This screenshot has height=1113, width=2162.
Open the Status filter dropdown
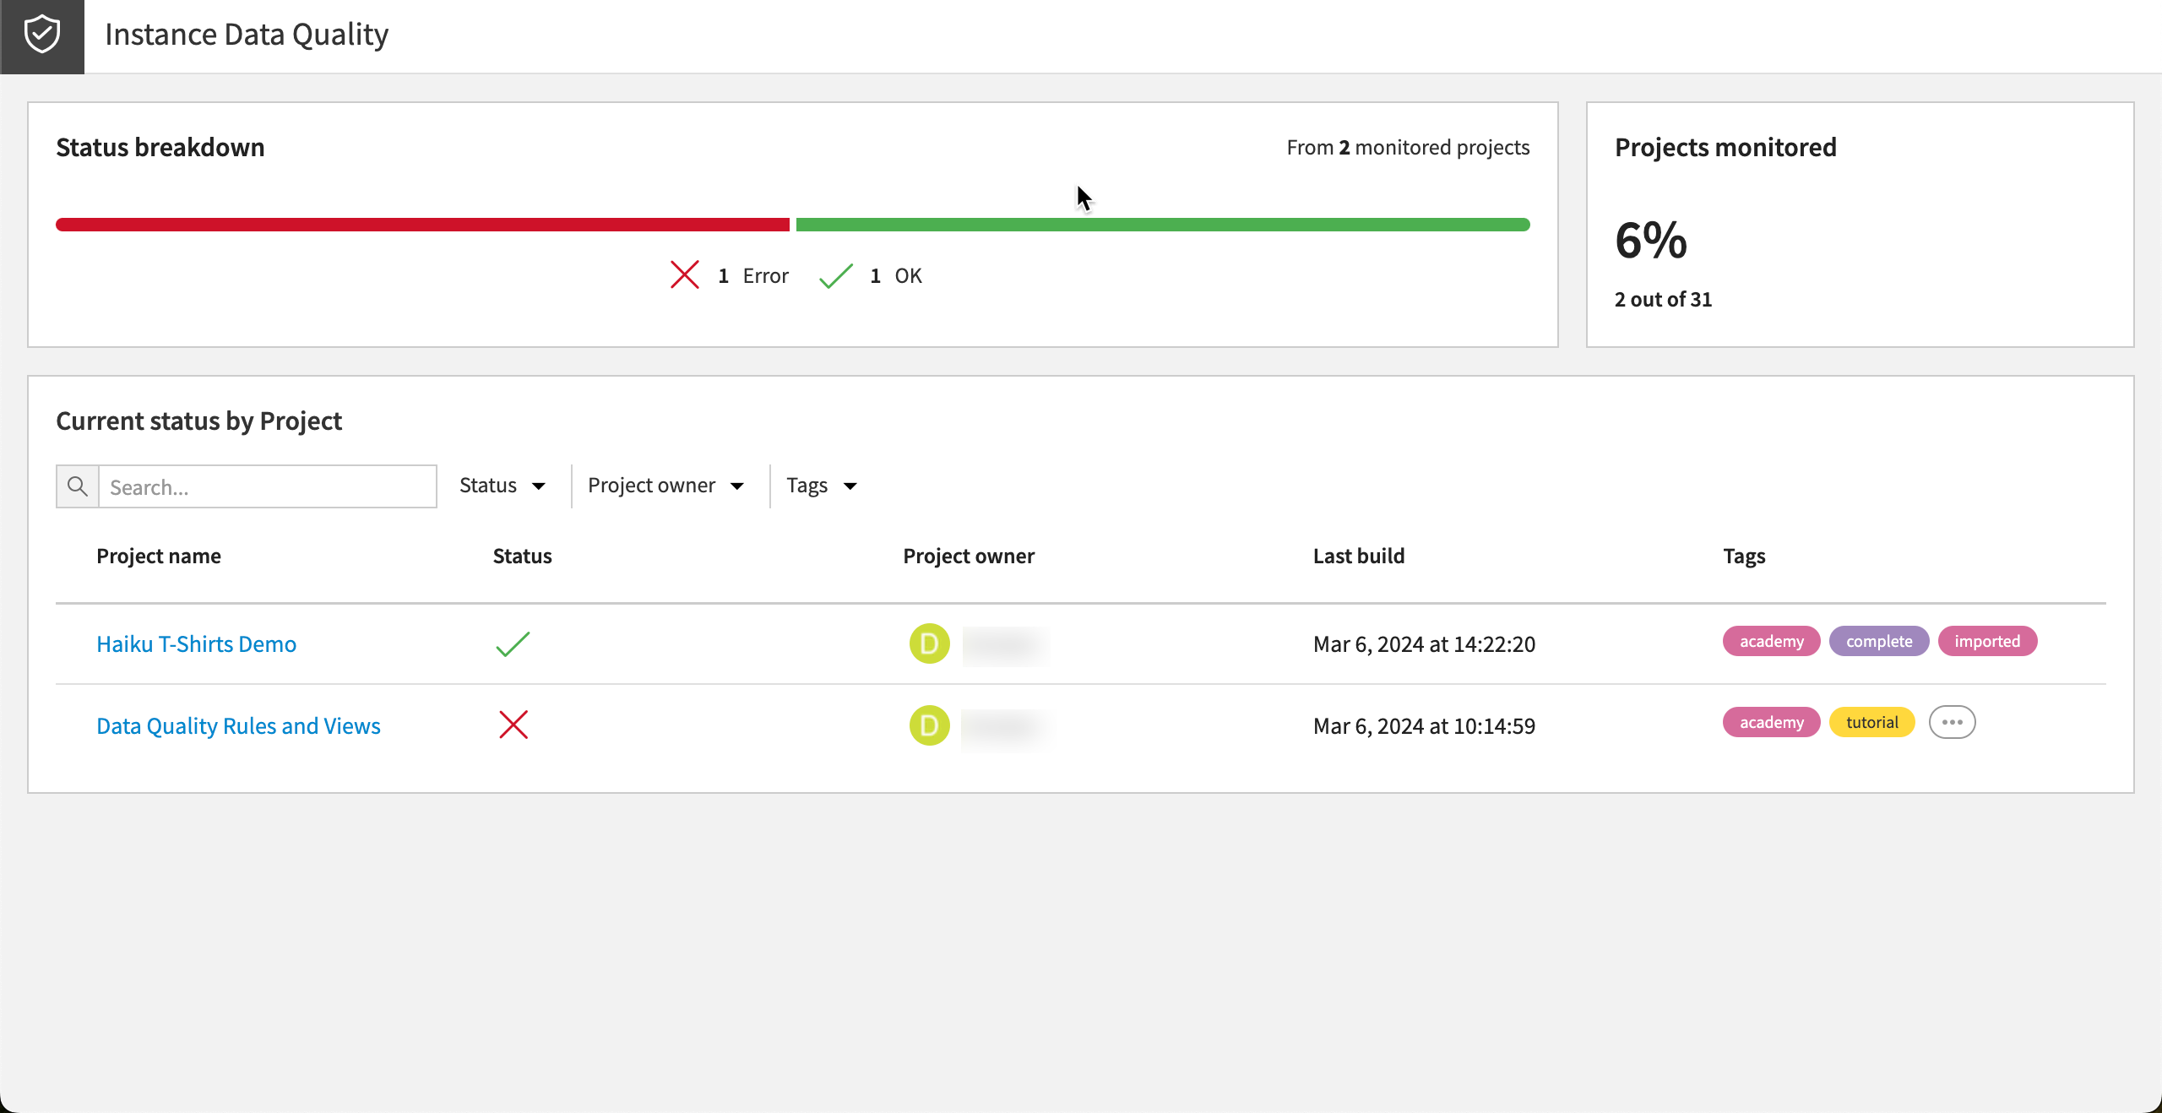pyautogui.click(x=503, y=486)
